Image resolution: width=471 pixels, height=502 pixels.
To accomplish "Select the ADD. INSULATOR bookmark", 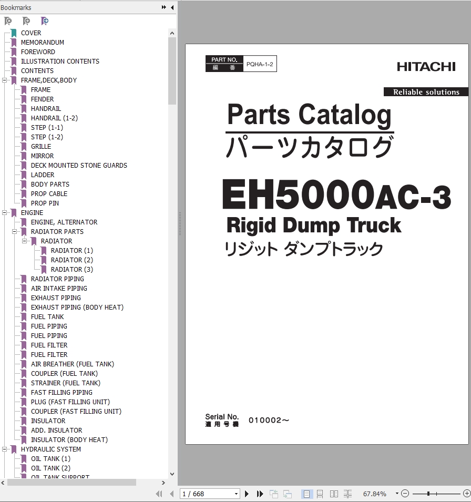I will (x=57, y=431).
